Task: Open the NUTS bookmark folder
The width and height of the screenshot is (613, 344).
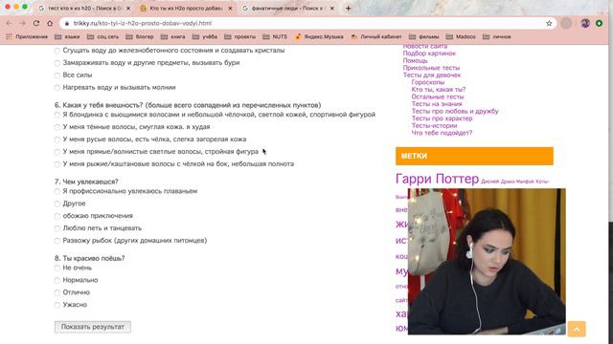Action: click(275, 36)
